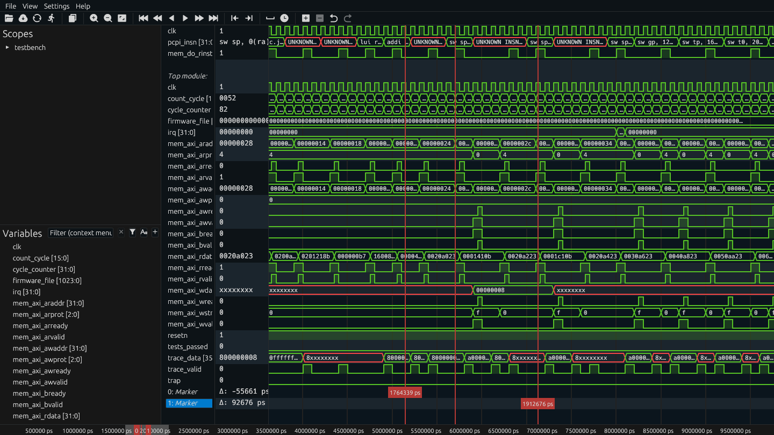Open the View menu

pos(30,6)
